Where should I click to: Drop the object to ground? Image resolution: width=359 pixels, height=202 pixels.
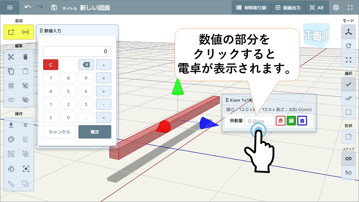click(x=11, y=125)
